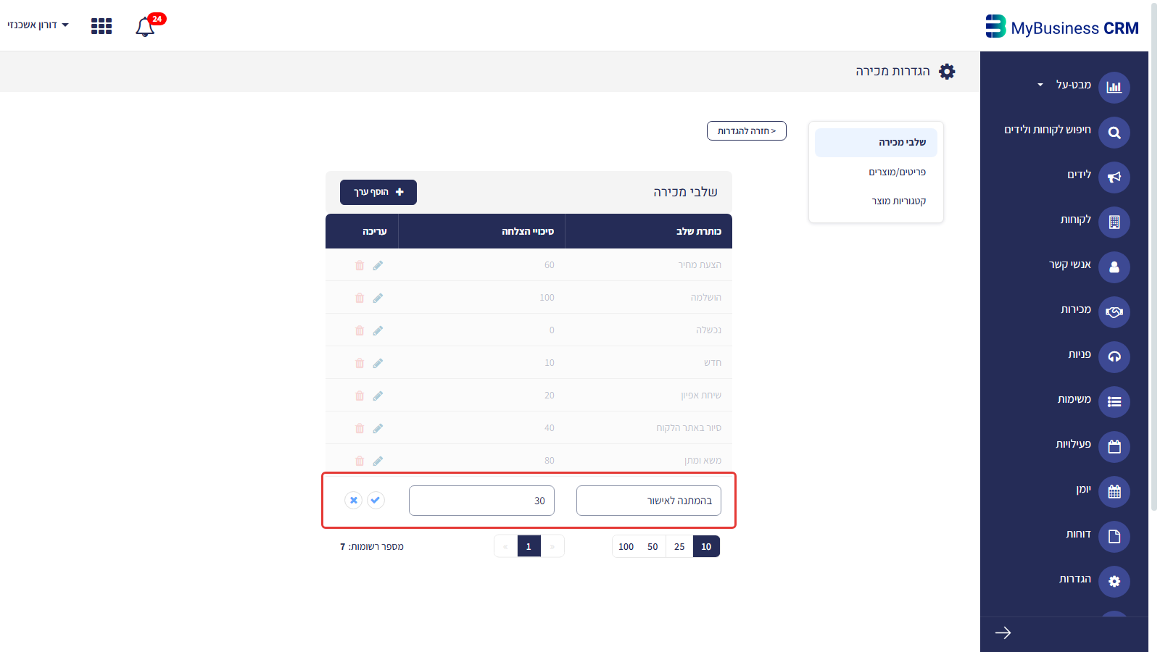Image resolution: width=1160 pixels, height=652 pixels.
Task: Open the פעילויות calendar icon
Action: (1114, 447)
